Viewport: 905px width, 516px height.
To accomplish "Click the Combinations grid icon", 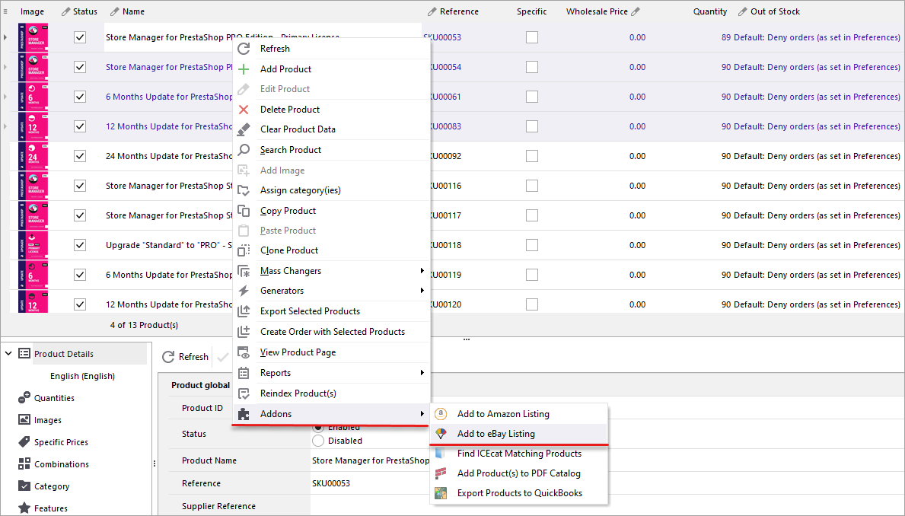I will (x=24, y=463).
